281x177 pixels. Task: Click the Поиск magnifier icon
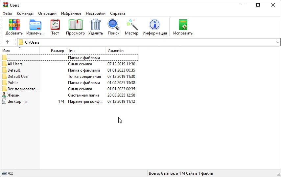point(113,25)
